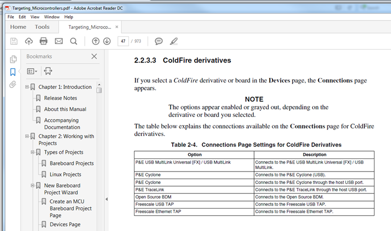Image resolution: width=391 pixels, height=231 pixels.
Task: Collapse navigation pane with side arrow
Action: click(106, 199)
